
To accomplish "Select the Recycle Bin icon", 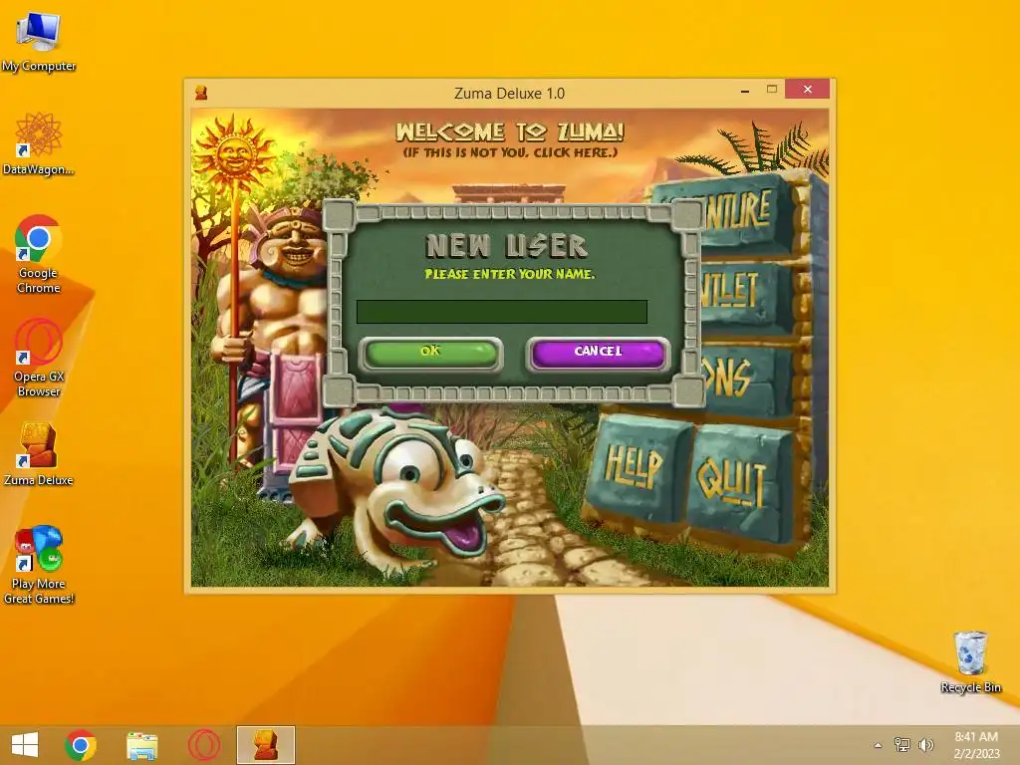I will pos(970,662).
